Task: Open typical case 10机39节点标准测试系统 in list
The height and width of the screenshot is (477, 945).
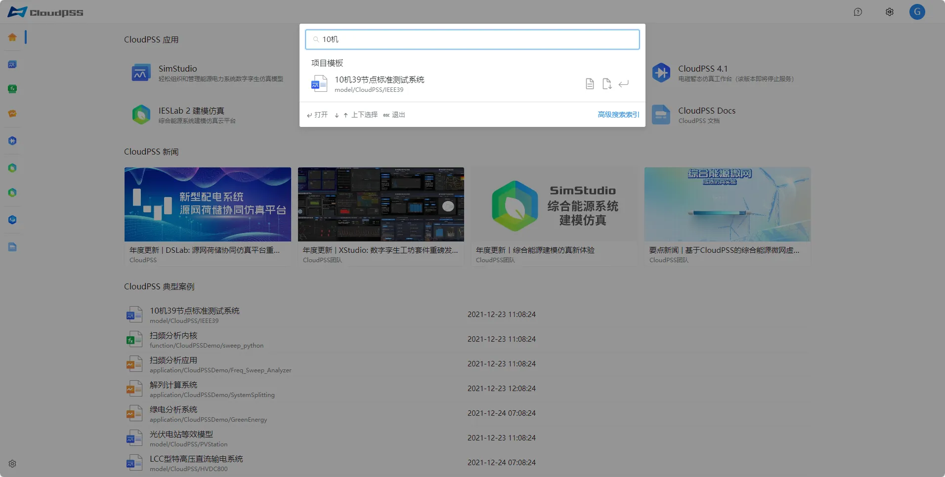Action: tap(195, 311)
